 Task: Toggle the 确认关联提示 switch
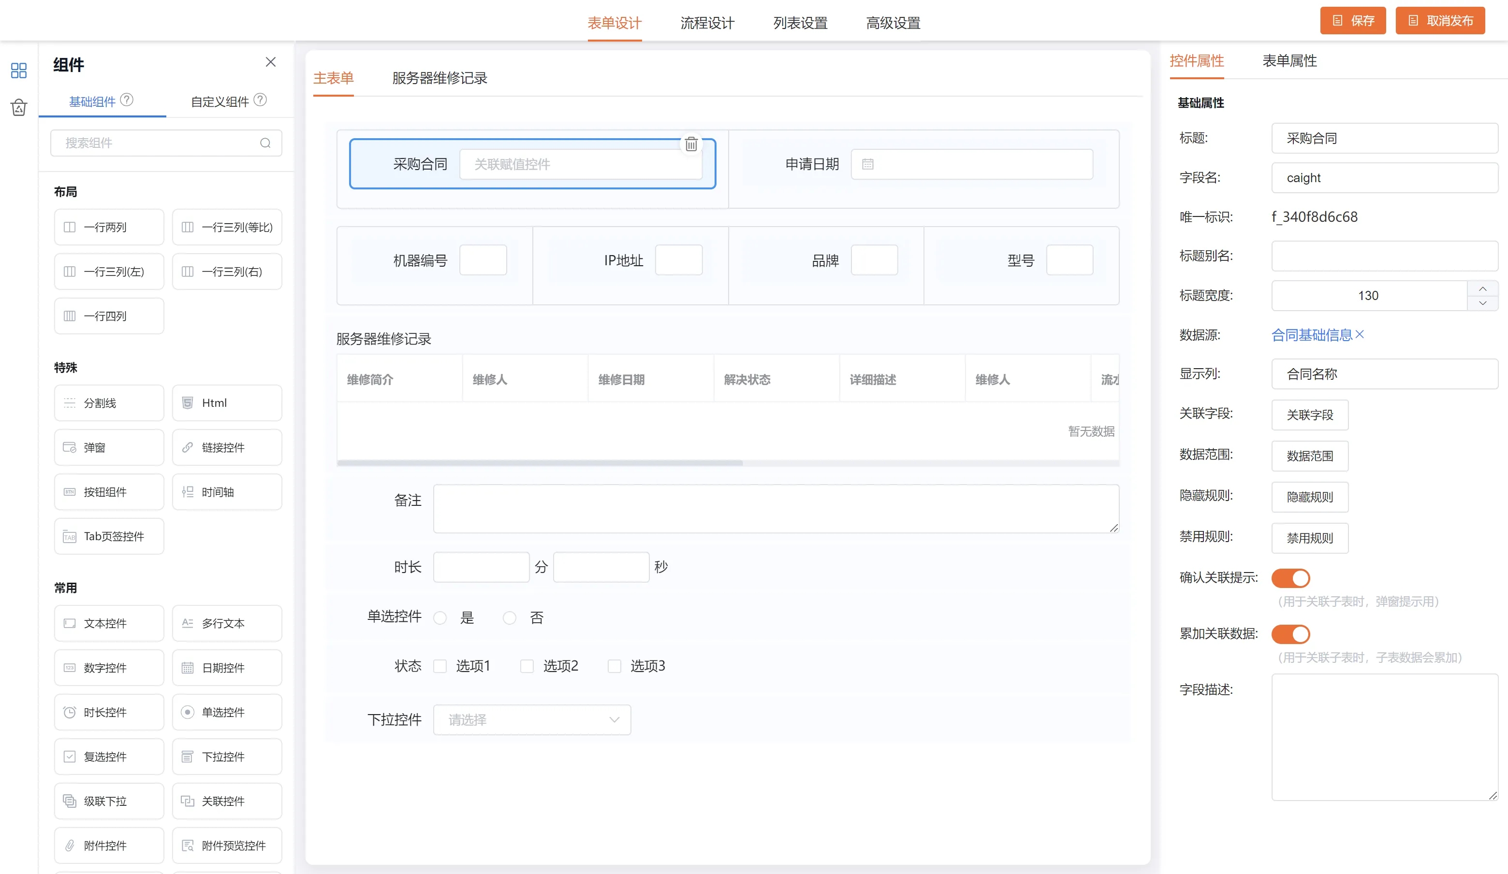(x=1290, y=578)
